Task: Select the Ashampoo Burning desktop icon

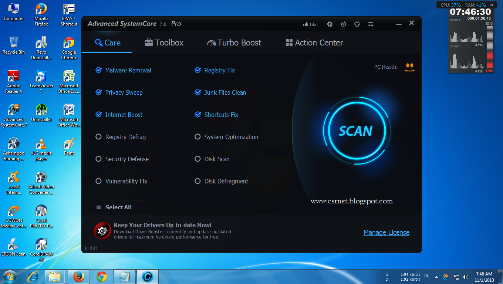Action: 14,149
